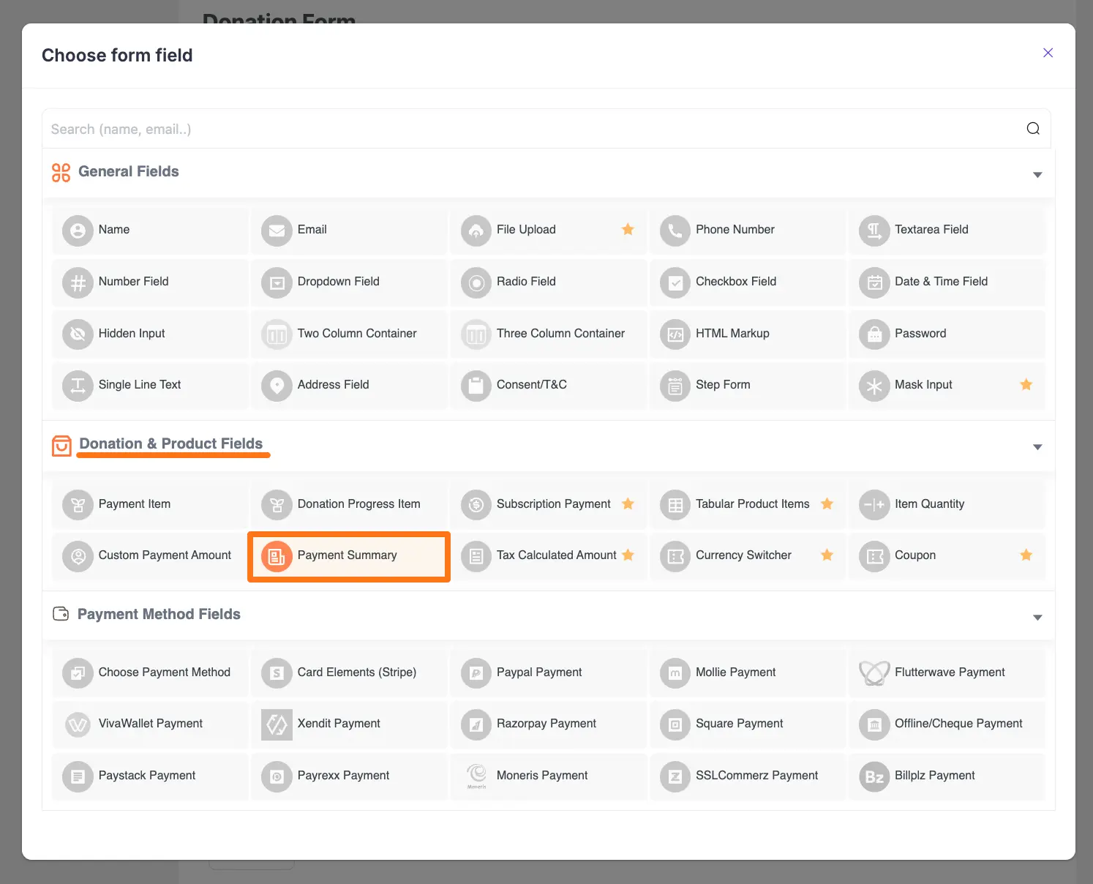Select the General Fields section header
This screenshot has width=1093, height=884.
(128, 171)
